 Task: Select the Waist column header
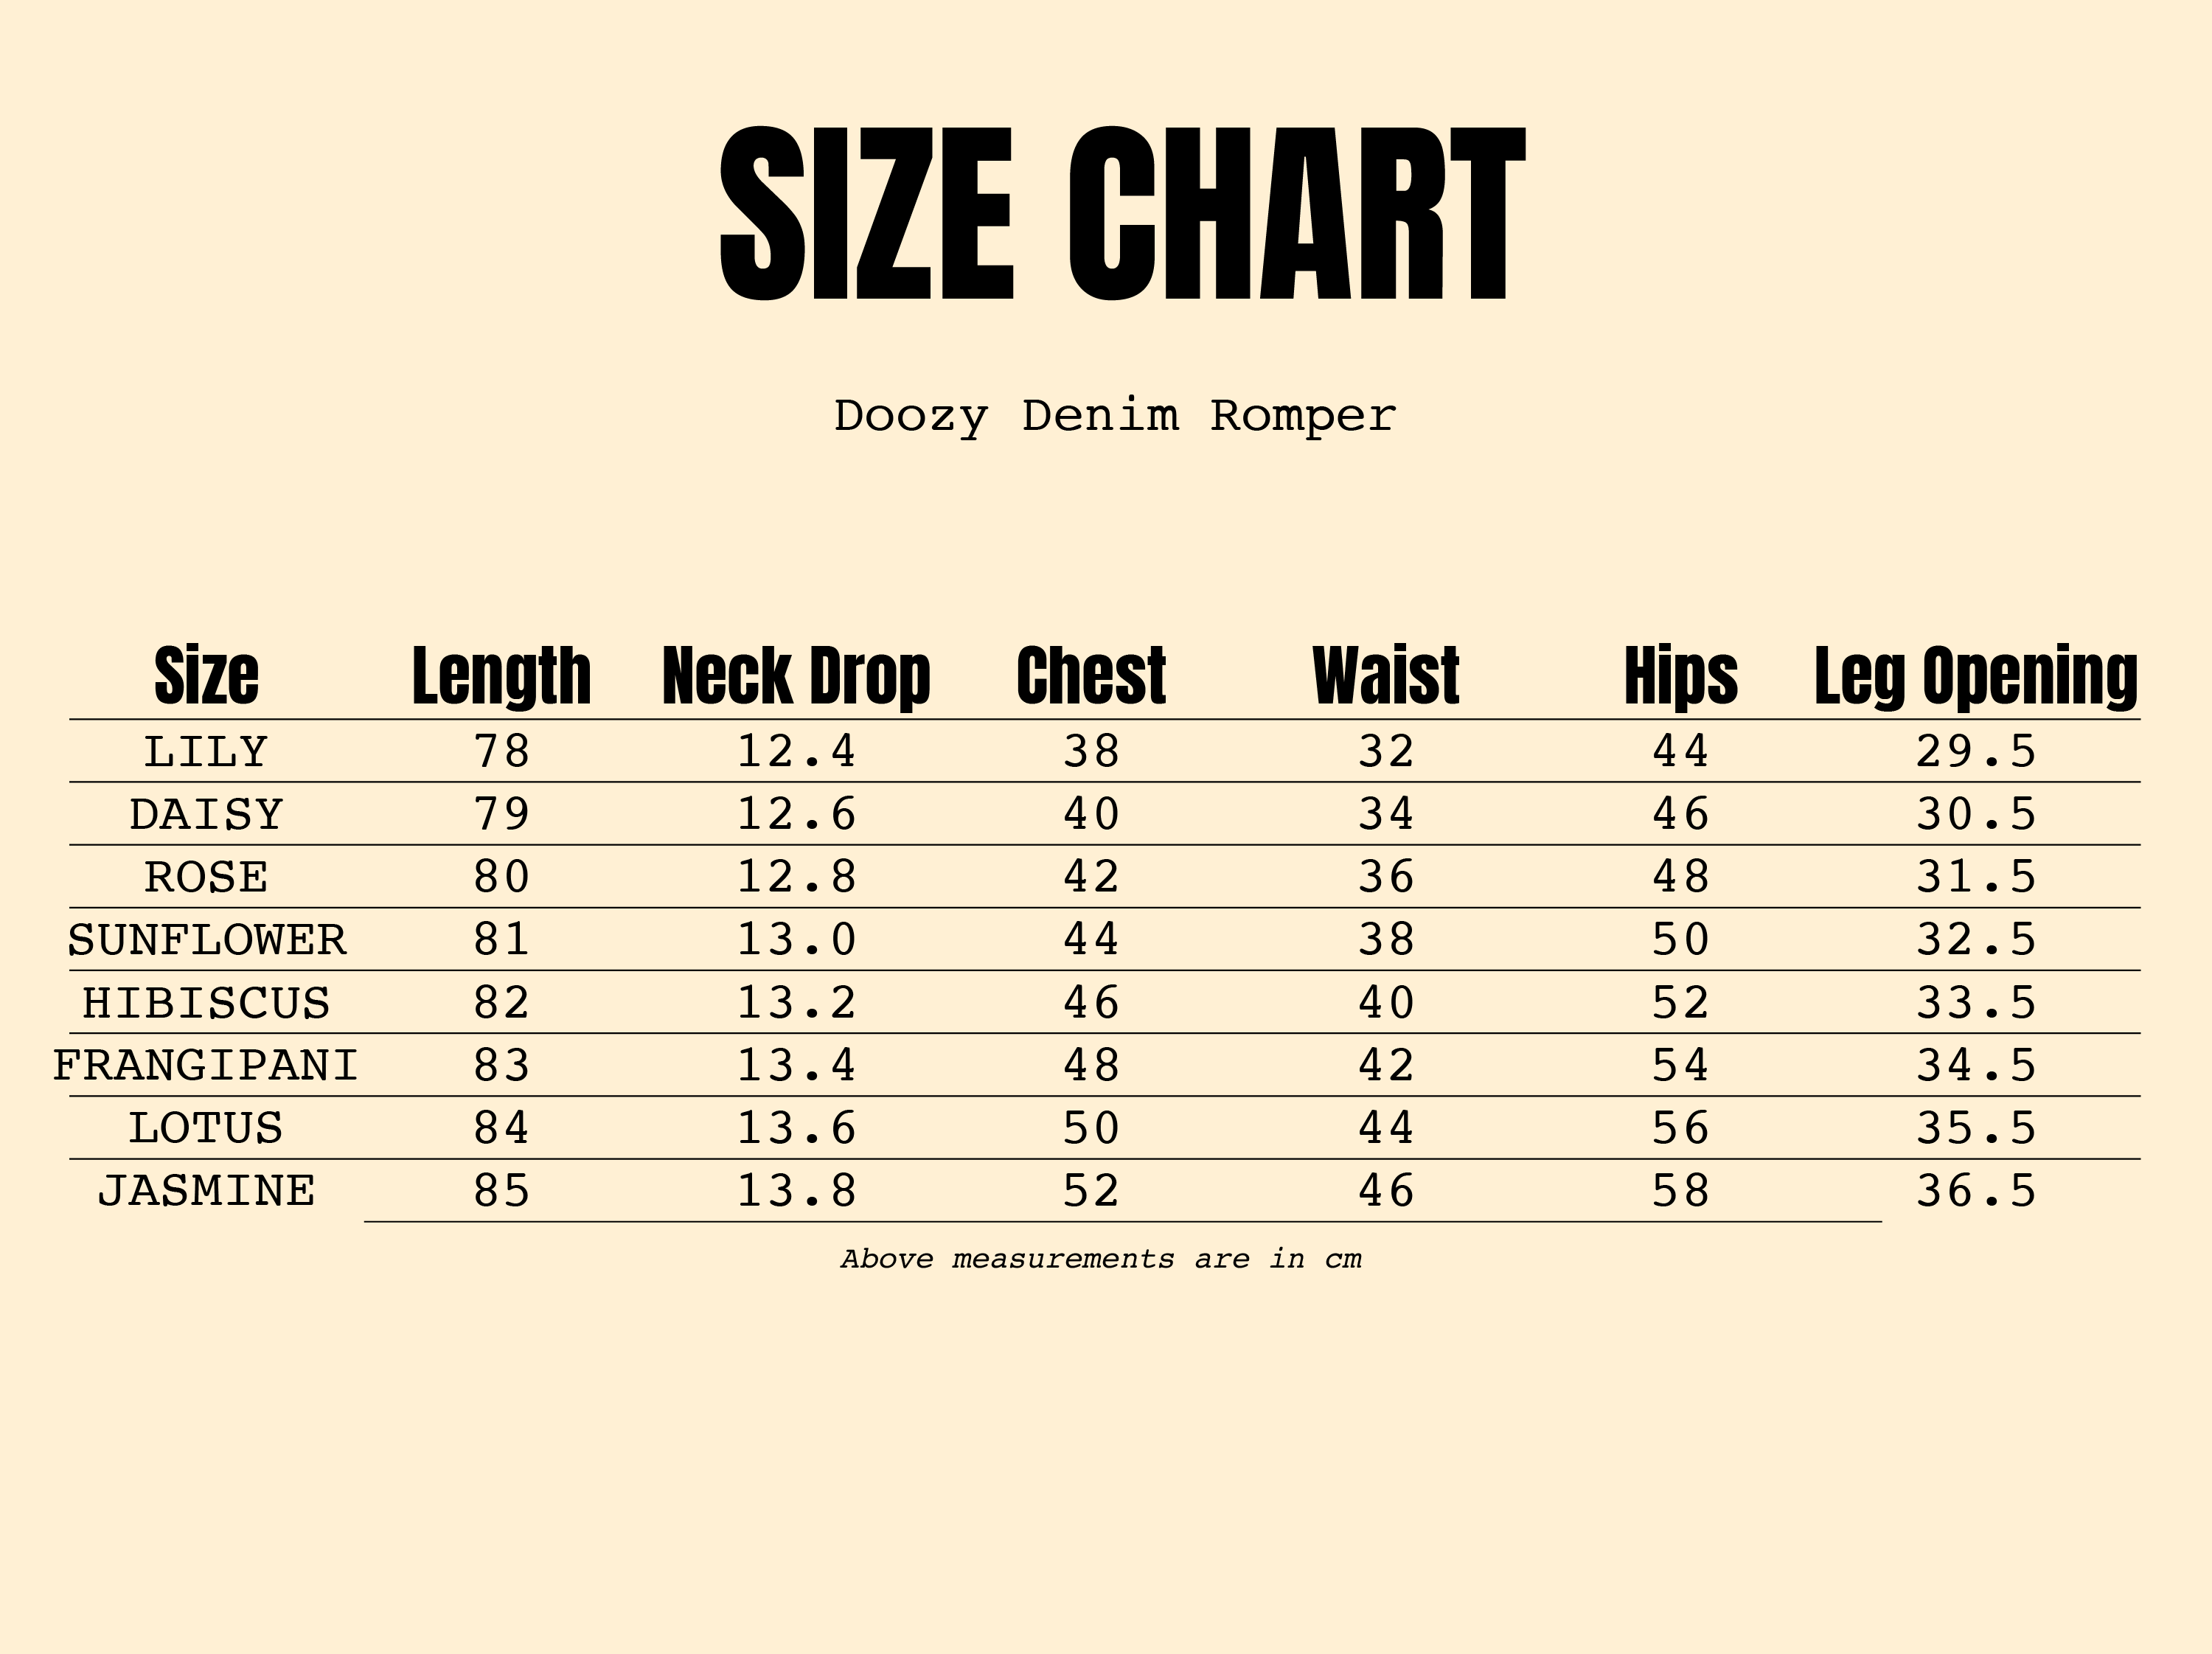1386,676
